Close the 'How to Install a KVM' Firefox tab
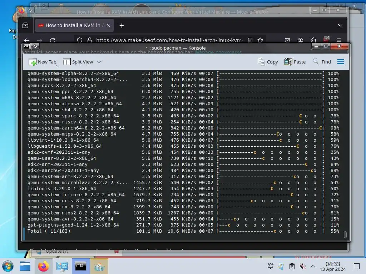The height and width of the screenshot is (274, 366). (108, 25)
